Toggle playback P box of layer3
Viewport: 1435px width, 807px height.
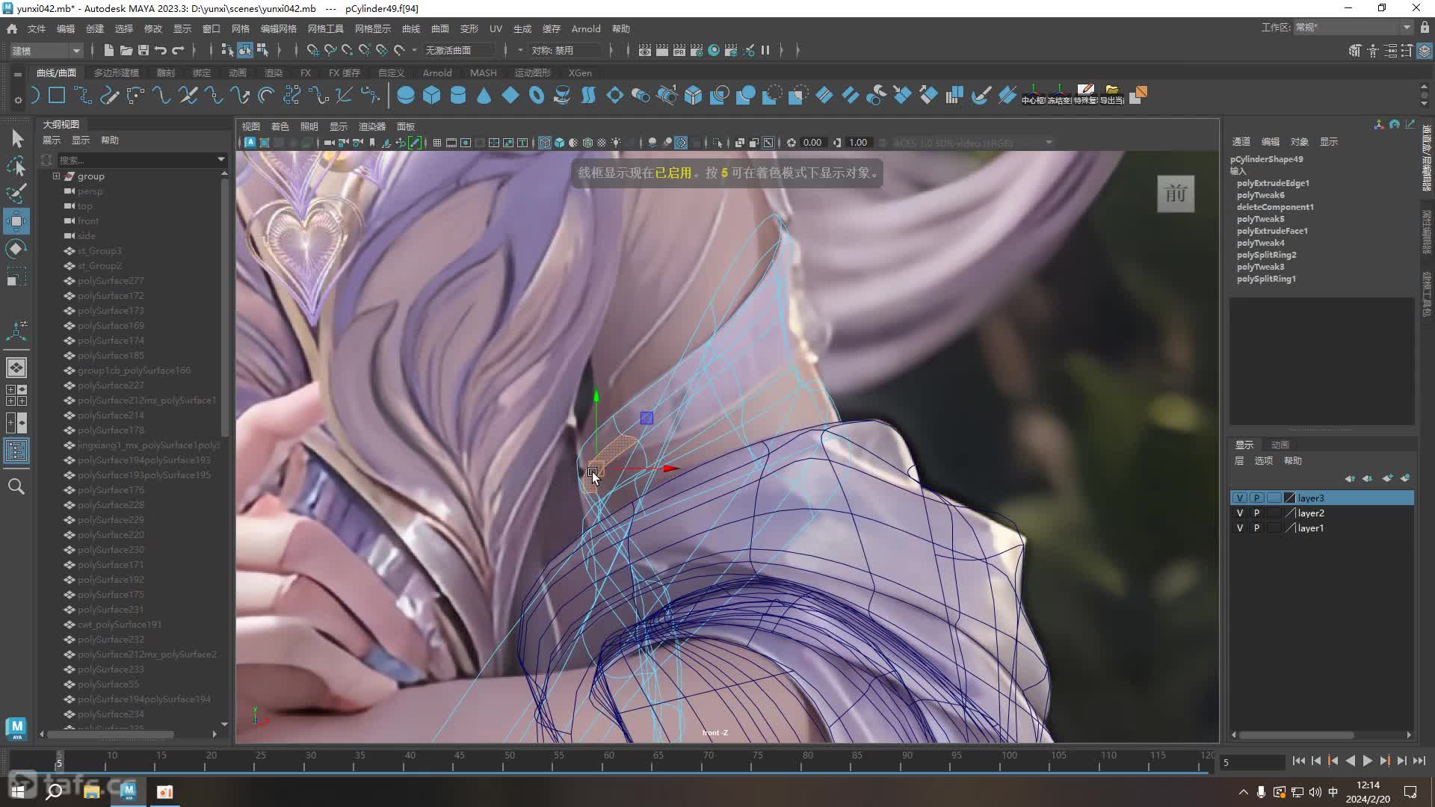1256,498
